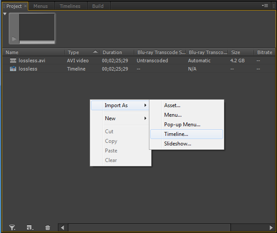Click the new item icon
277x233 pixels.
30,227
